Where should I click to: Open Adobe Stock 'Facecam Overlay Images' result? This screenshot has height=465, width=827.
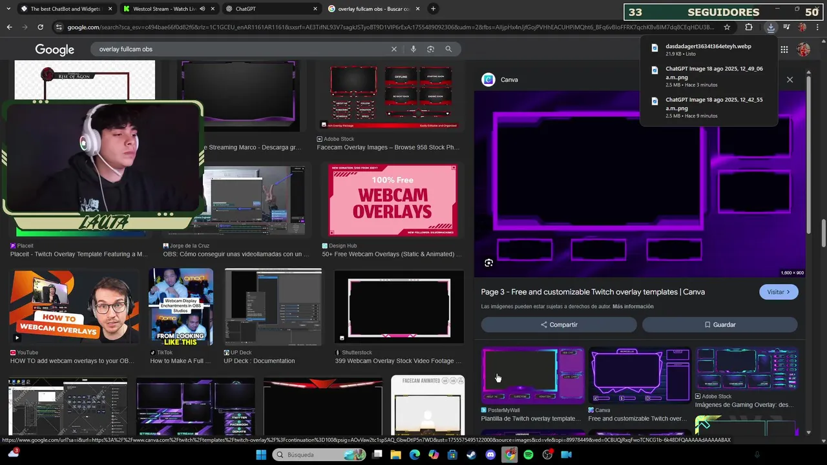pyautogui.click(x=388, y=147)
